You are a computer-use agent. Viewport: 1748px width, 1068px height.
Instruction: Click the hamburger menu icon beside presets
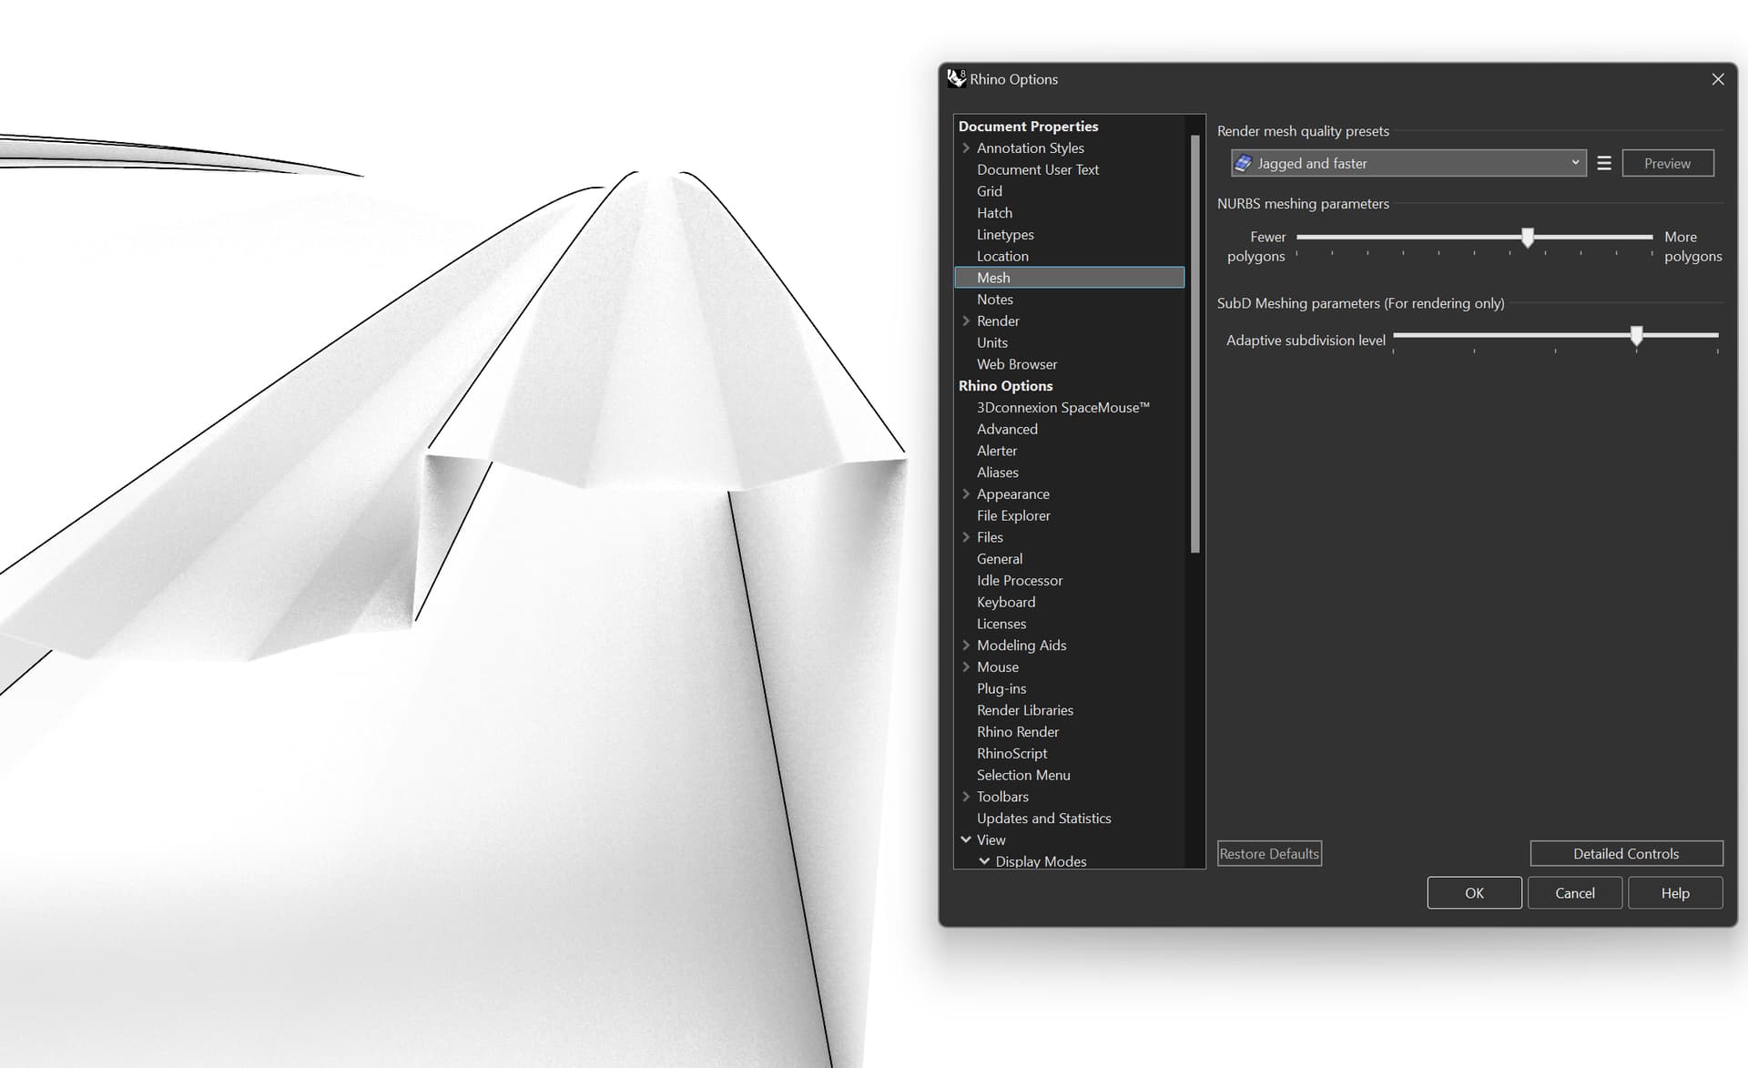(x=1604, y=163)
